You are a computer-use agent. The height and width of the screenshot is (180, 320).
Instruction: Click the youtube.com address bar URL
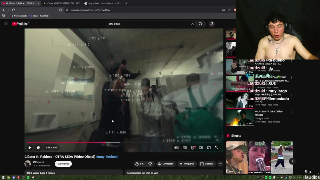pos(90,10)
